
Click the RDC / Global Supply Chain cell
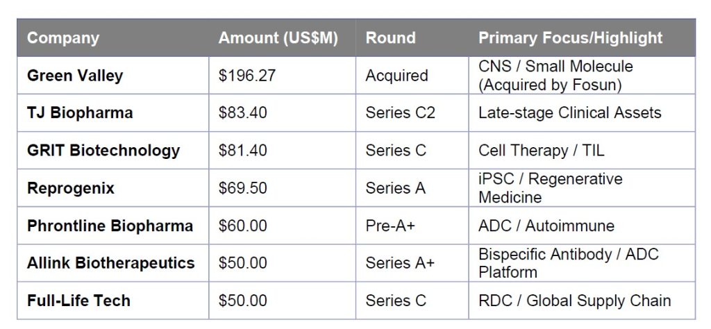[574, 301]
